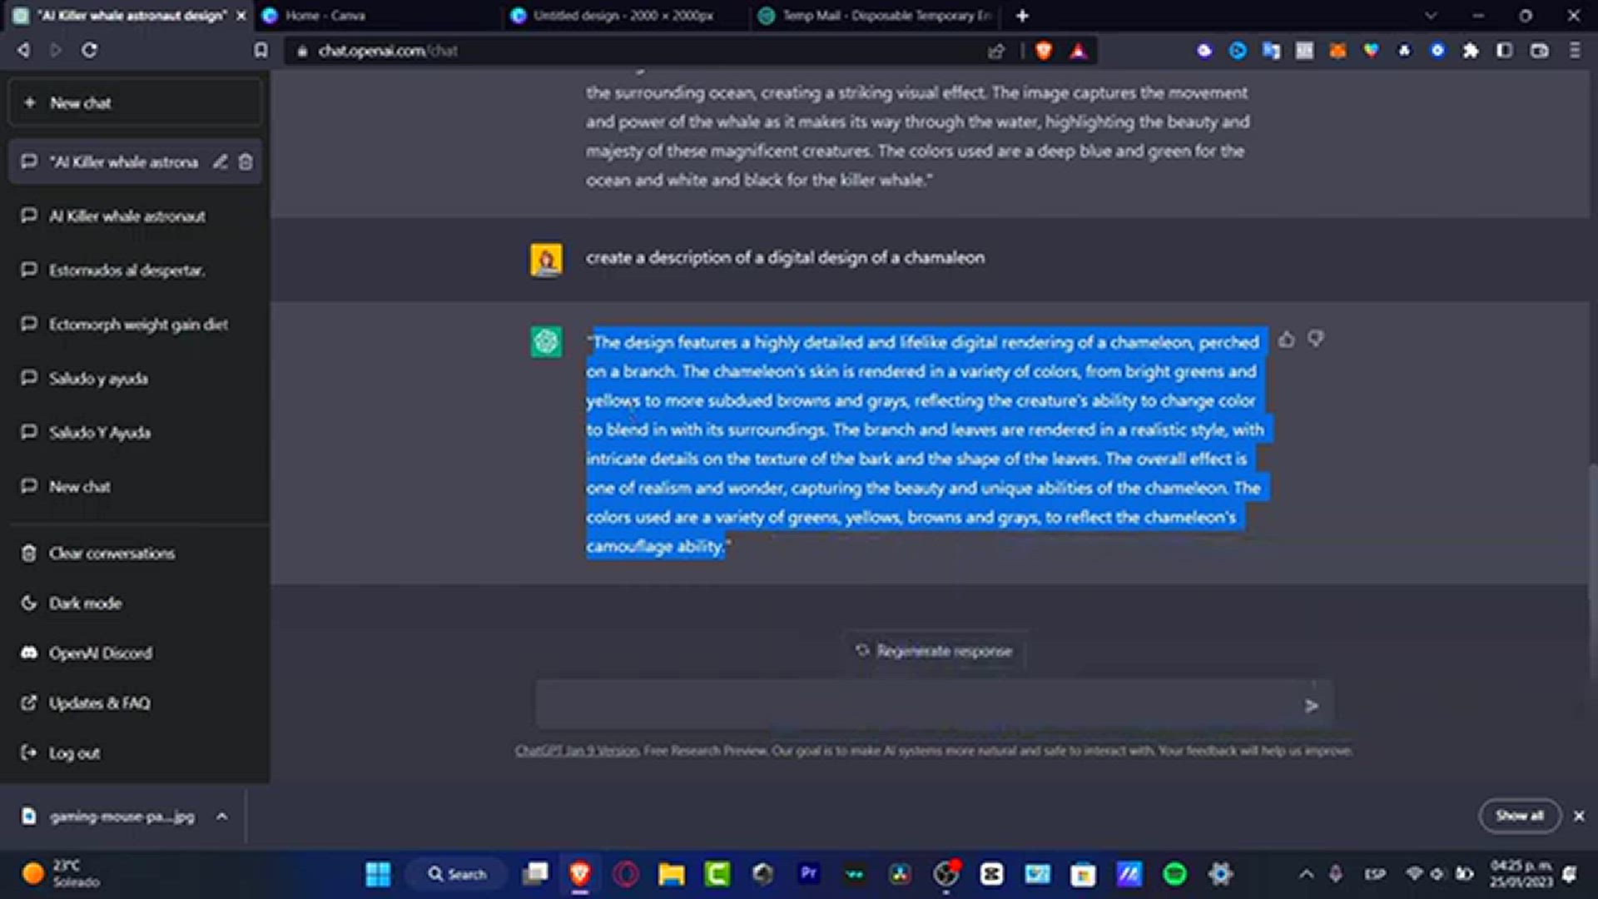
Task: Open the tab search dropdown arrow
Action: [1430, 16]
